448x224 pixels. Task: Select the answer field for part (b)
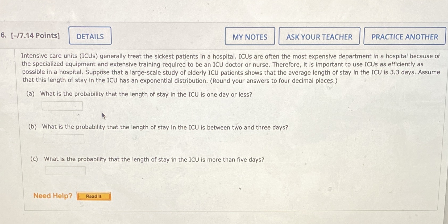[64, 138]
